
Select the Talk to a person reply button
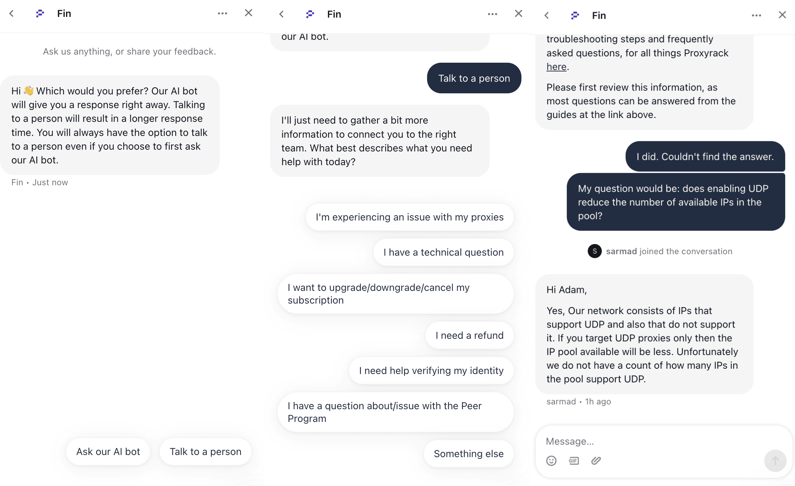pos(205,451)
